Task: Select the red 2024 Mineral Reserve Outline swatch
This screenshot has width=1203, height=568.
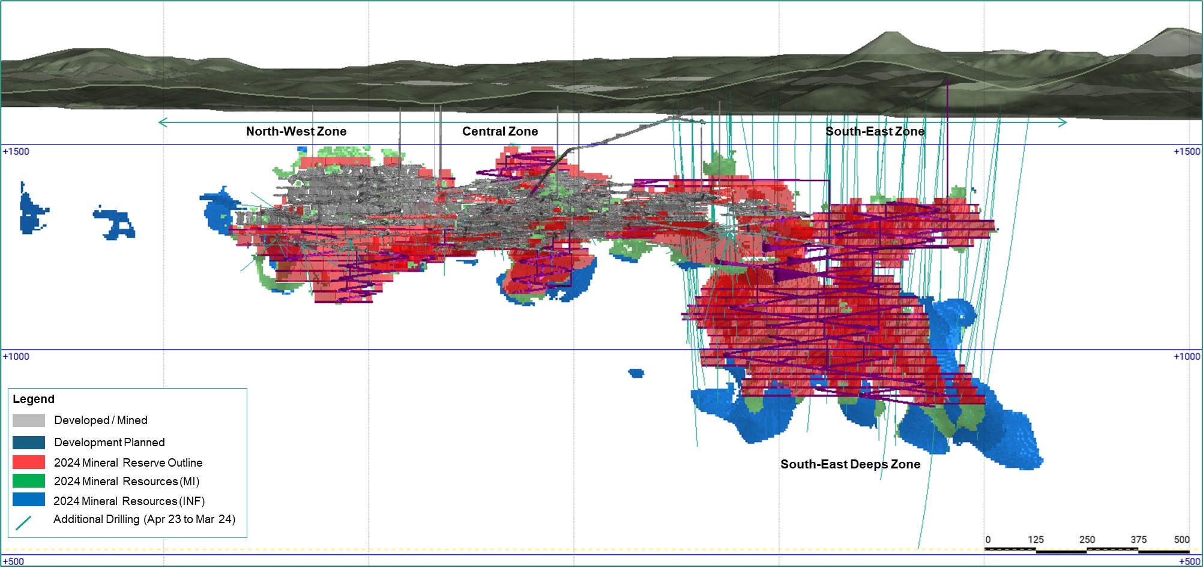Action: pyautogui.click(x=28, y=462)
